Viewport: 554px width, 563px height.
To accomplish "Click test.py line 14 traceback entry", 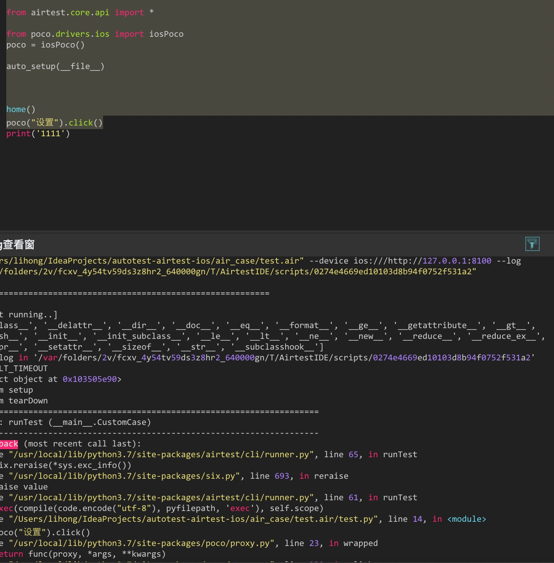I will click(x=243, y=519).
